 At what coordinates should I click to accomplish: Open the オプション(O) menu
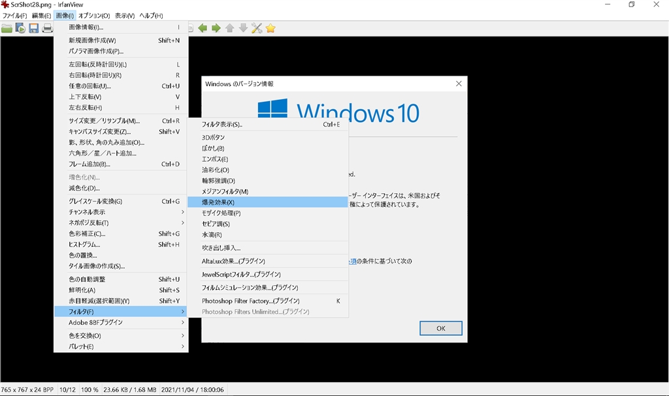pyautogui.click(x=94, y=16)
